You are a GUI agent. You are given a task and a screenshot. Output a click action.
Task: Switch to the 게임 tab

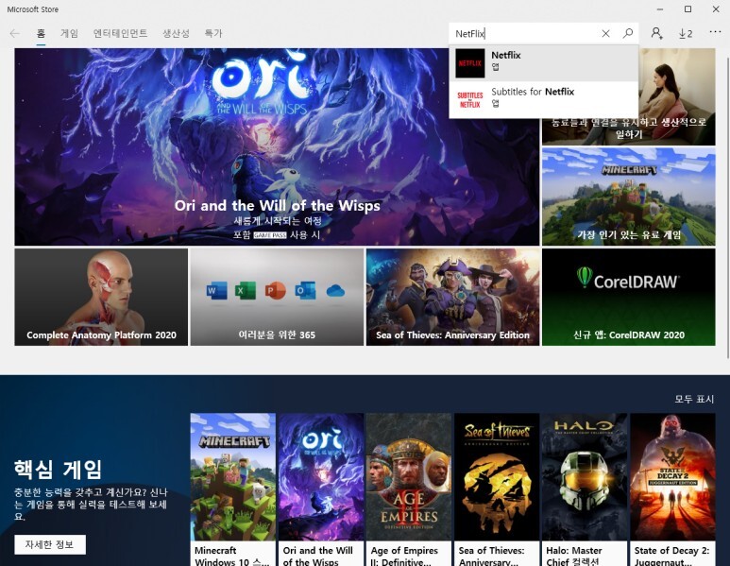pos(69,33)
